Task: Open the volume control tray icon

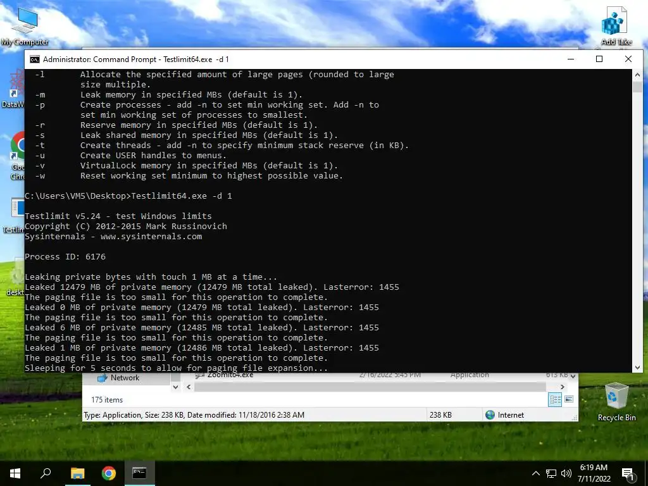Action: tap(566, 473)
